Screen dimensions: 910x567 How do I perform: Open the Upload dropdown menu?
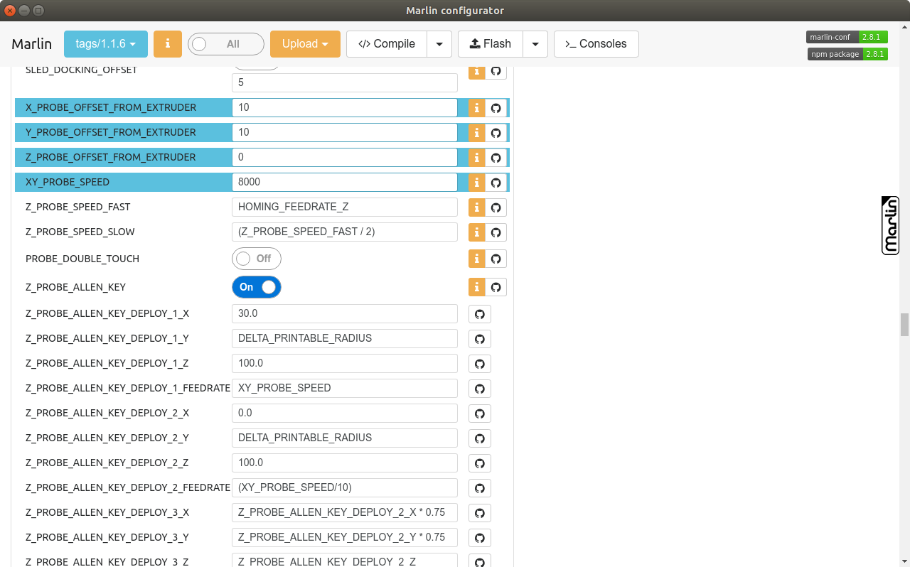tap(305, 43)
